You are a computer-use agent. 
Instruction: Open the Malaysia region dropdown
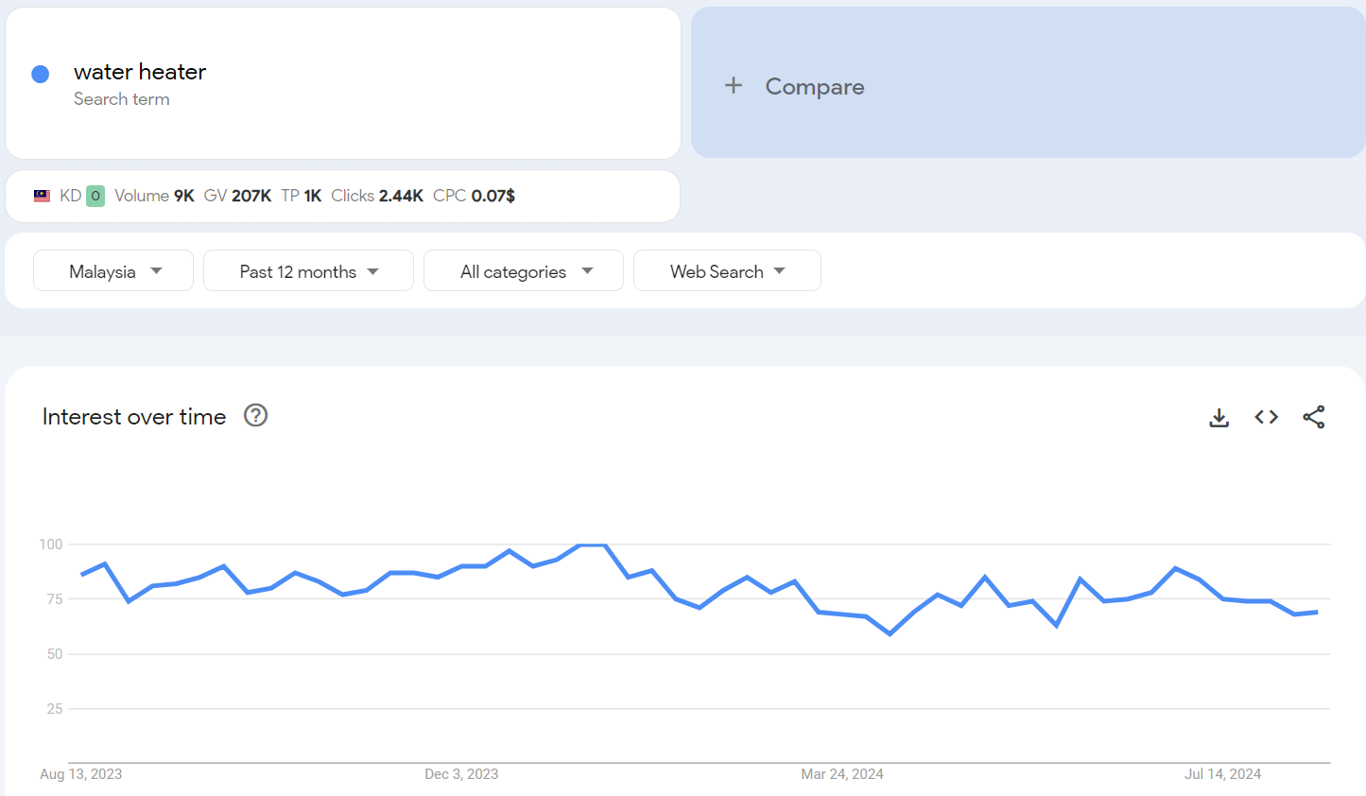pos(113,271)
